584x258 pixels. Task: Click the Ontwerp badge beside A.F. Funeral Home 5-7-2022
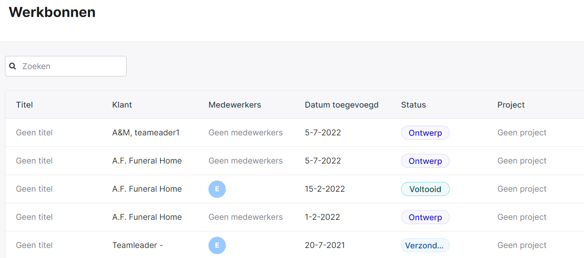click(x=425, y=161)
